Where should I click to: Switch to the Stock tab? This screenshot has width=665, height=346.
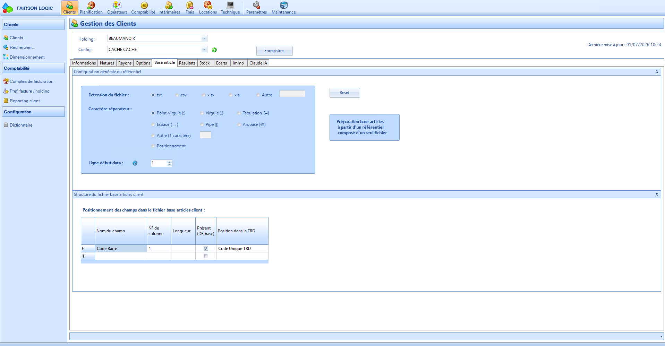(x=205, y=63)
